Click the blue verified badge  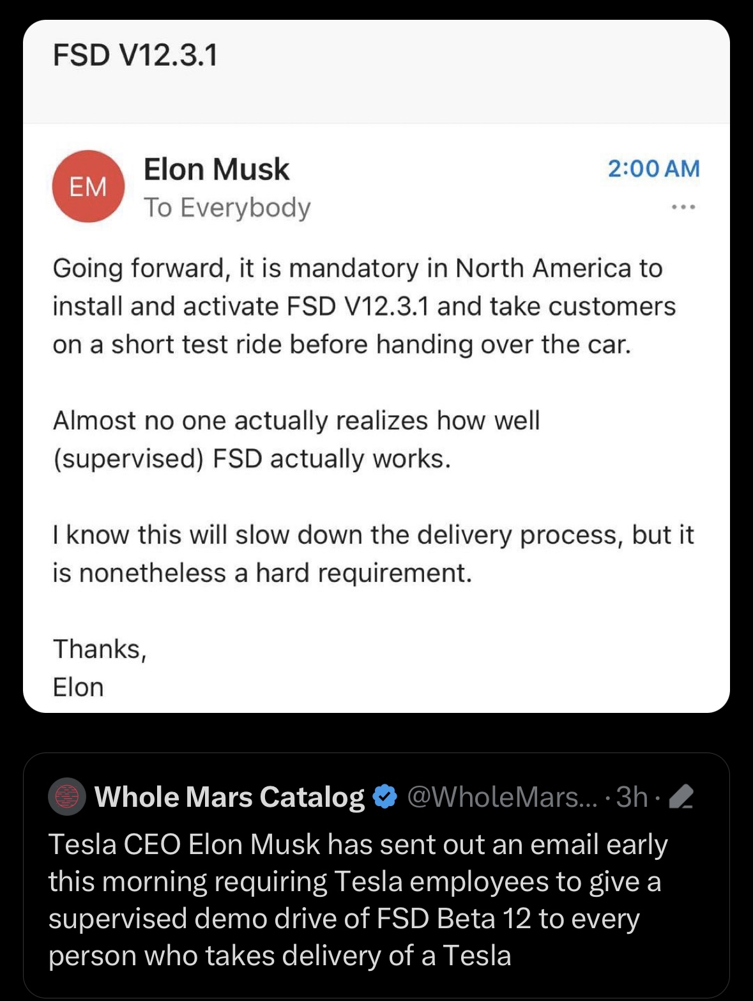coord(384,797)
